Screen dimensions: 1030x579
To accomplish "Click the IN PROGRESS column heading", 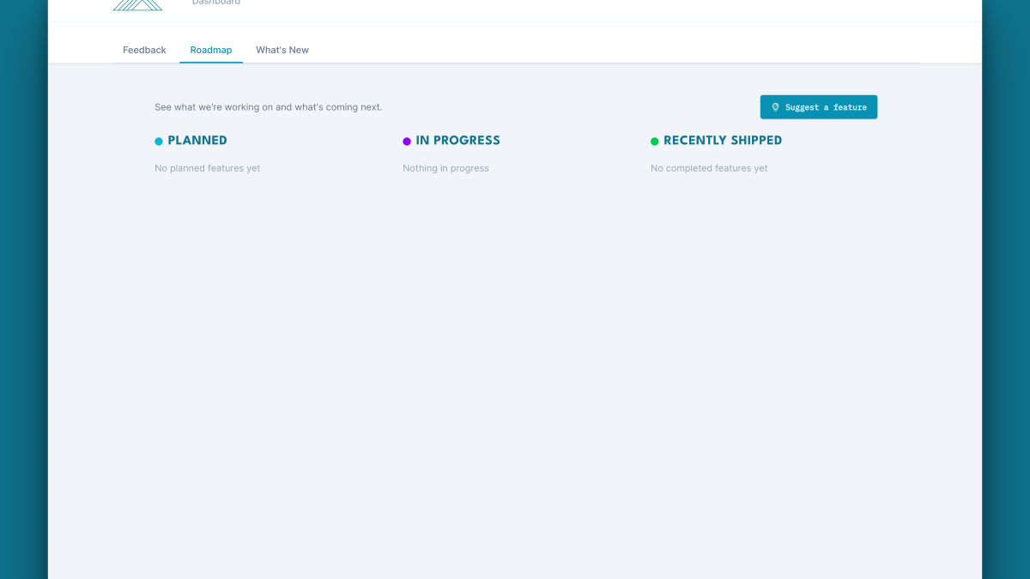I will 457,141.
